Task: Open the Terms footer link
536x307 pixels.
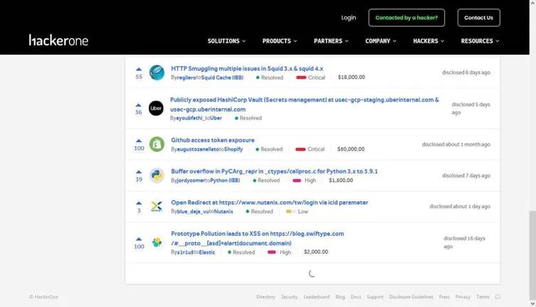Action: point(483,297)
